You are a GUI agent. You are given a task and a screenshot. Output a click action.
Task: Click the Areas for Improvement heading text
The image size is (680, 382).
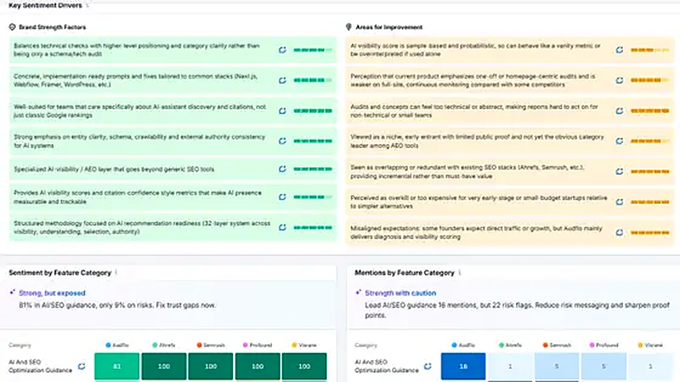pos(389,27)
